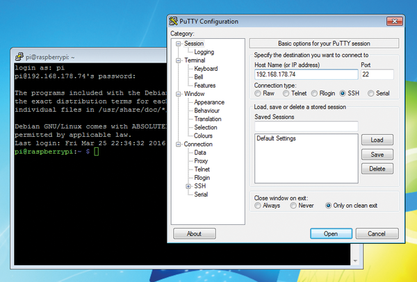Screen dimensions: 417x282
Task: Open the SSH category in tree
Action: [x=200, y=186]
